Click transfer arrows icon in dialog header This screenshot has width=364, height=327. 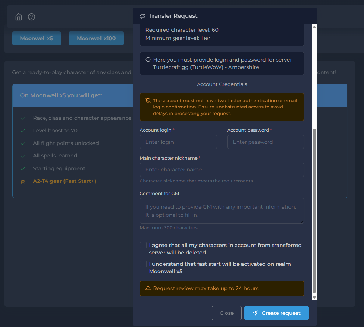pyautogui.click(x=142, y=16)
